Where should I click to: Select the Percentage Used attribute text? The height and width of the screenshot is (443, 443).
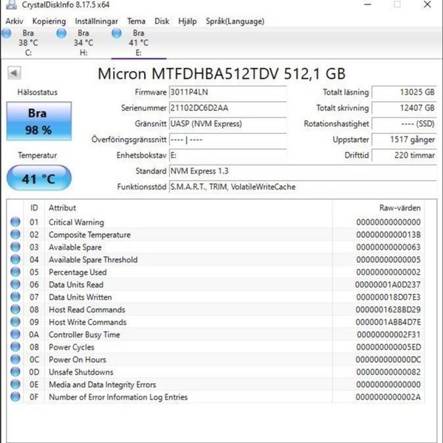coord(78,272)
